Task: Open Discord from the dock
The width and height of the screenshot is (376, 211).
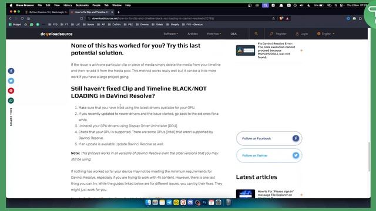Action: click(x=190, y=202)
